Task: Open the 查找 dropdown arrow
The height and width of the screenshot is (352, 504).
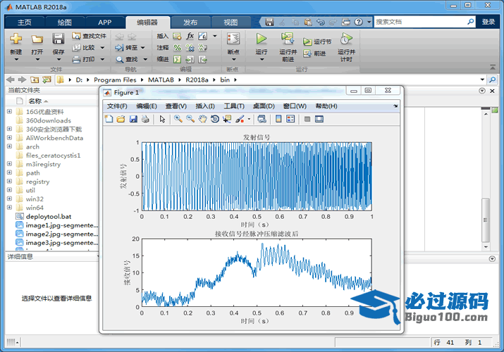Action: pos(145,59)
